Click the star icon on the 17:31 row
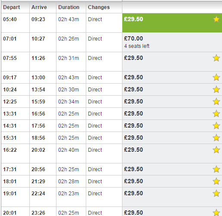Screen dimensions: 222x216 [216, 169]
